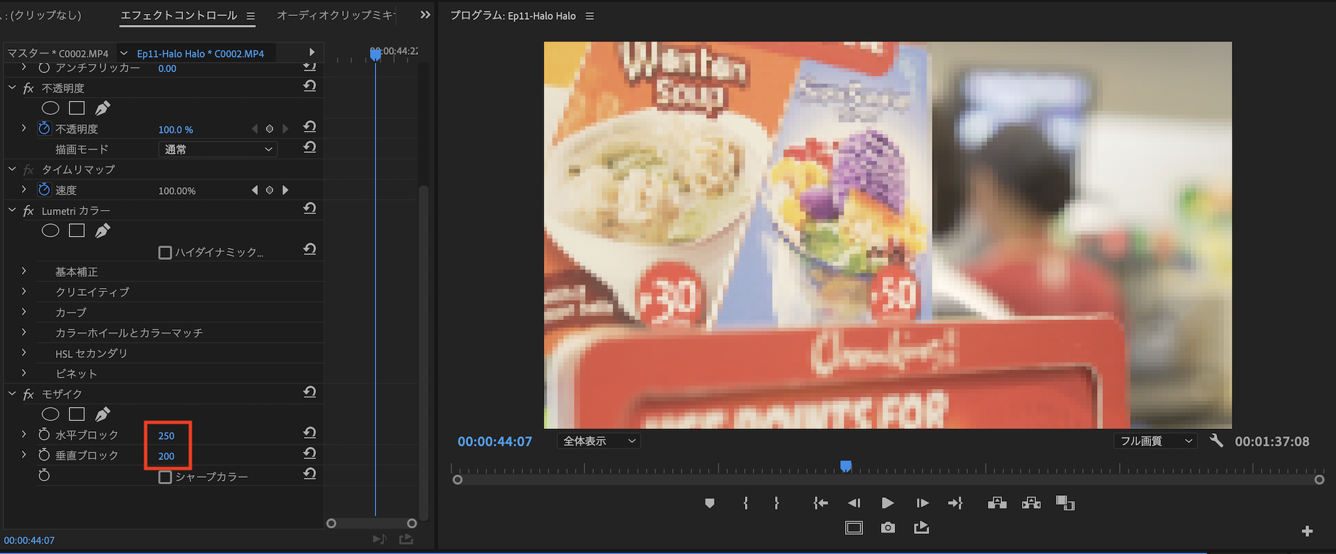Add a keyframe on the 速度 row

coord(270,190)
